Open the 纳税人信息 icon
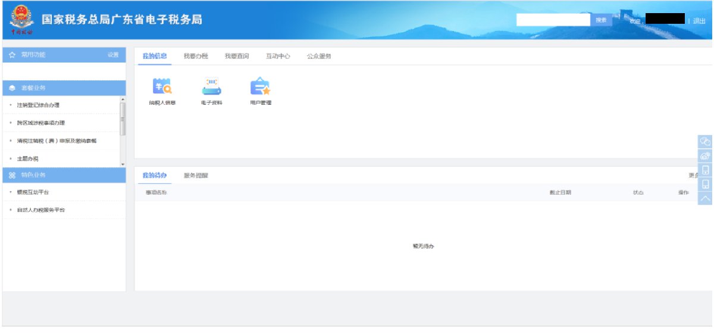 162,88
